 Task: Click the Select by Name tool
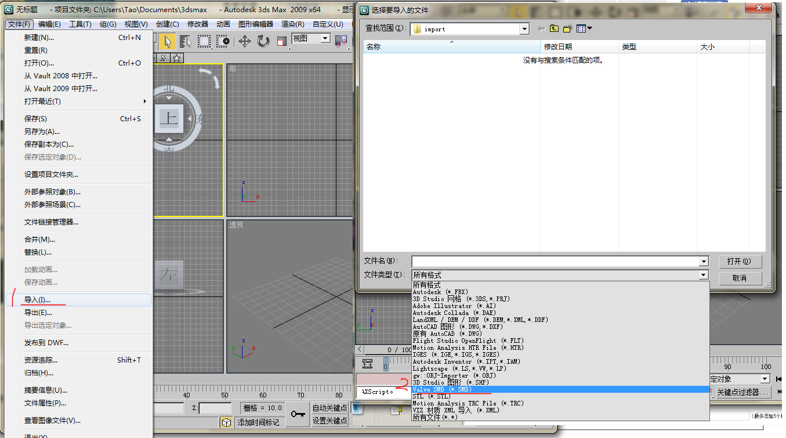(x=186, y=41)
